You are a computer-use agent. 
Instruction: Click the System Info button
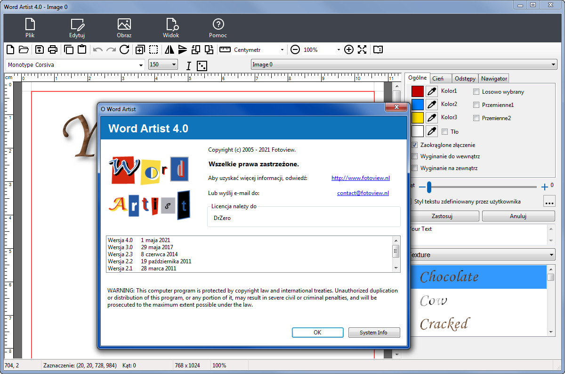point(374,333)
